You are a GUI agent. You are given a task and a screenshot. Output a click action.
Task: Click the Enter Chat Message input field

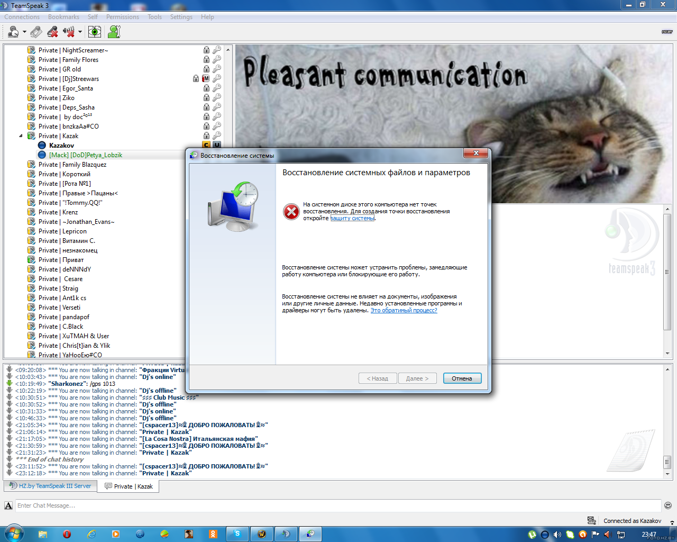[338, 505]
